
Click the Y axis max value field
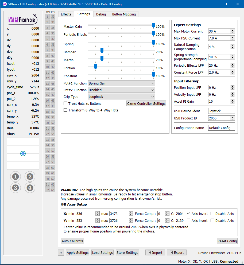point(121,220)
